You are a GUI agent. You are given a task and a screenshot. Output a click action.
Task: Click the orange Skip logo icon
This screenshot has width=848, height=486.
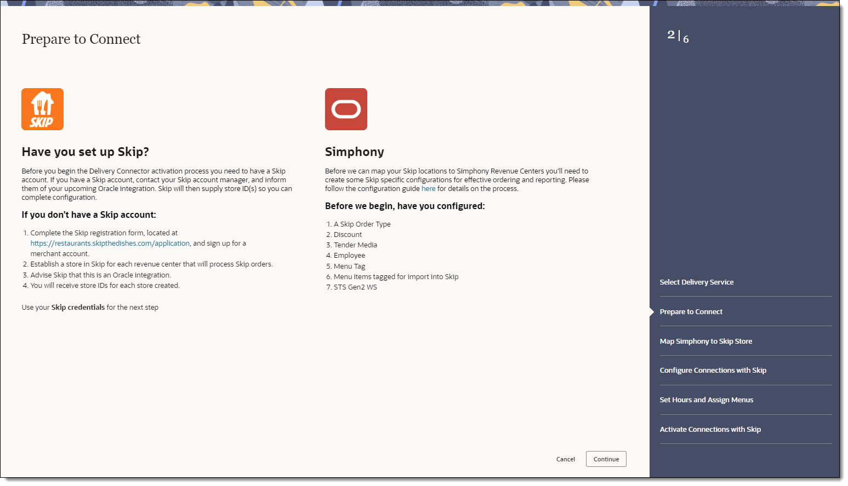click(x=42, y=109)
